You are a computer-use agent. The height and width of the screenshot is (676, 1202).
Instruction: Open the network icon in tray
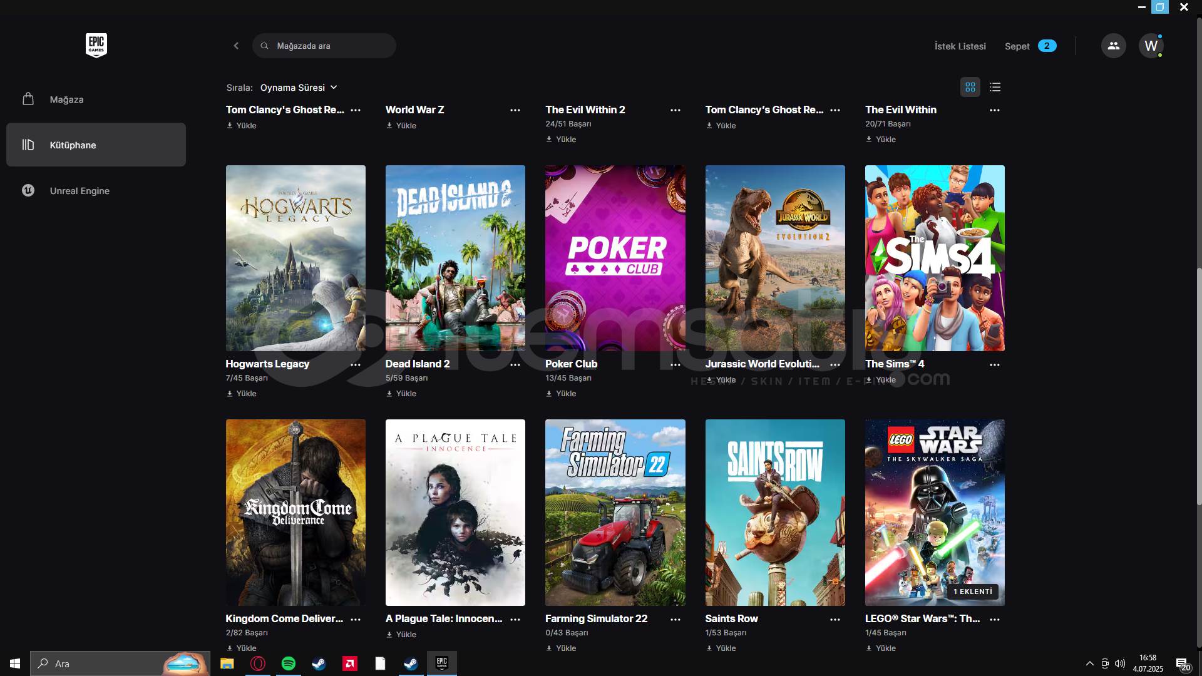pyautogui.click(x=1105, y=663)
